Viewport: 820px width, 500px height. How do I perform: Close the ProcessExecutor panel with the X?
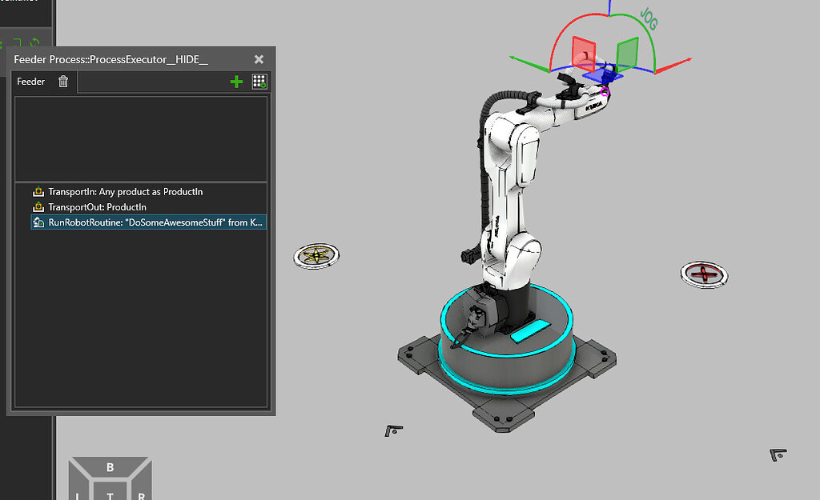point(259,59)
